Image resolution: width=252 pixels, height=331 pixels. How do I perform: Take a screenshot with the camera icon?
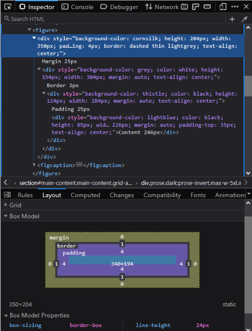click(x=184, y=7)
